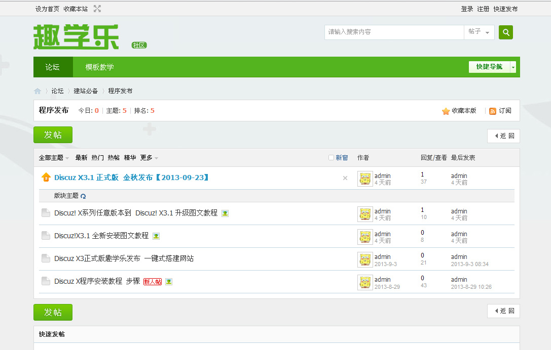Image resolution: width=551 pixels, height=350 pixels.
Task: Sort by 作者 column header
Action: 363,158
